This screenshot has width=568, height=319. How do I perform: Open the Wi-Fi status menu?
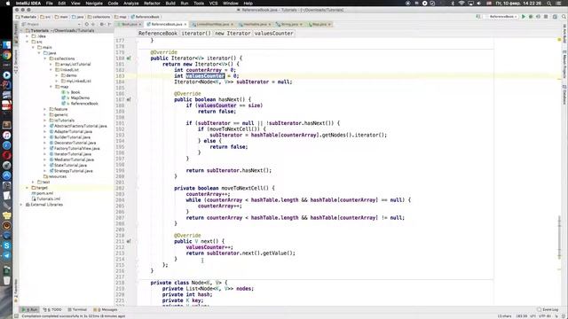click(x=461, y=4)
